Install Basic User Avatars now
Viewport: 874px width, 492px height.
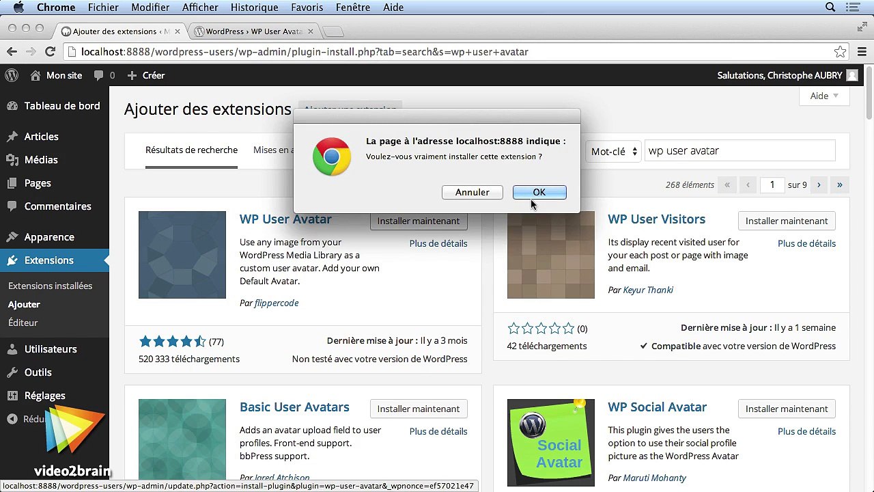point(419,409)
